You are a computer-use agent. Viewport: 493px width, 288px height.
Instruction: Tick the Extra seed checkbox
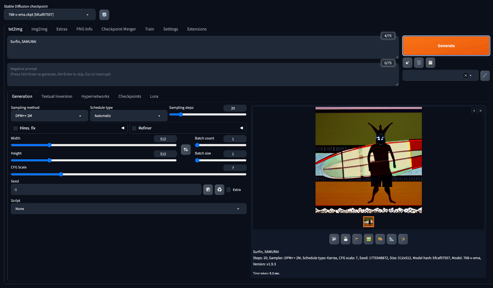click(229, 190)
